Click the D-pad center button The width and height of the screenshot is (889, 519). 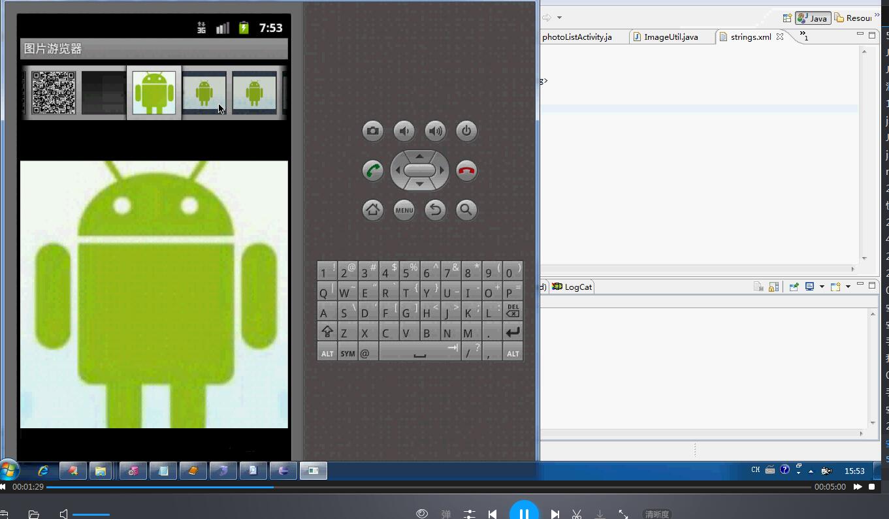click(419, 170)
